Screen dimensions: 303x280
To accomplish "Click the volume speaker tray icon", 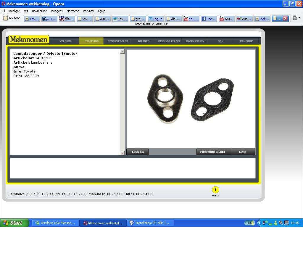I will point(281,223).
